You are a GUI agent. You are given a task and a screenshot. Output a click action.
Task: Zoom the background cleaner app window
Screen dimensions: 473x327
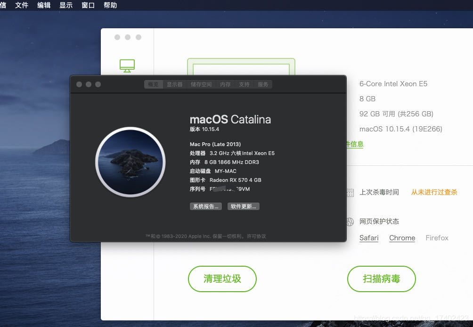click(139, 37)
